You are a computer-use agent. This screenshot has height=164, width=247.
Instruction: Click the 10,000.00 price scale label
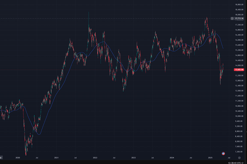point(239,116)
